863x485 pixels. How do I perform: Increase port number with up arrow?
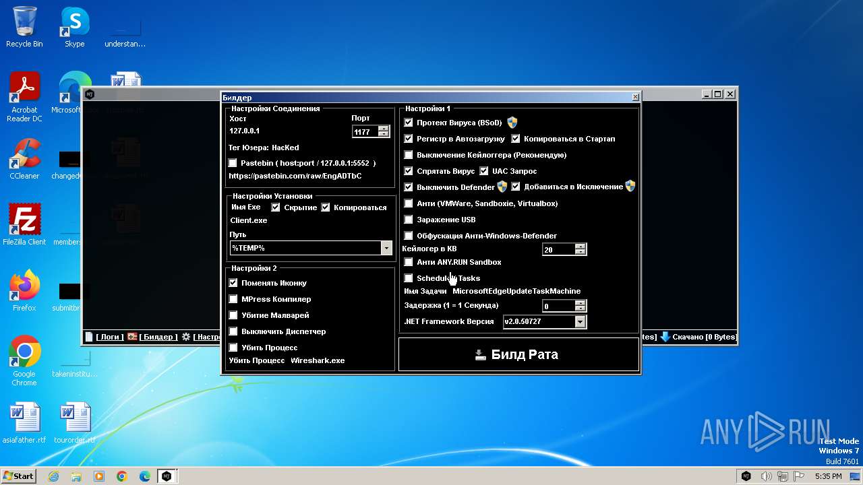click(384, 129)
